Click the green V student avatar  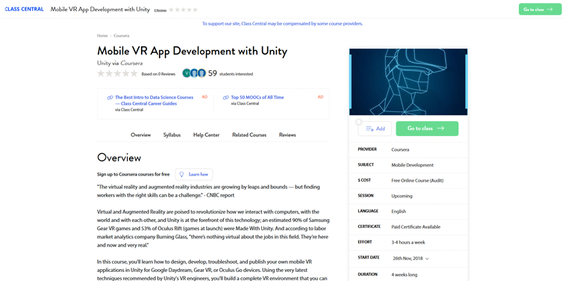point(187,73)
